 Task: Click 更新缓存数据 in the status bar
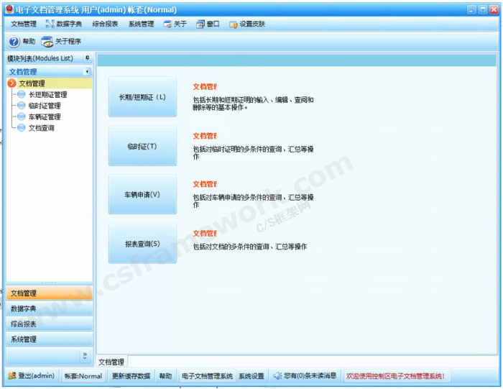pyautogui.click(x=131, y=376)
